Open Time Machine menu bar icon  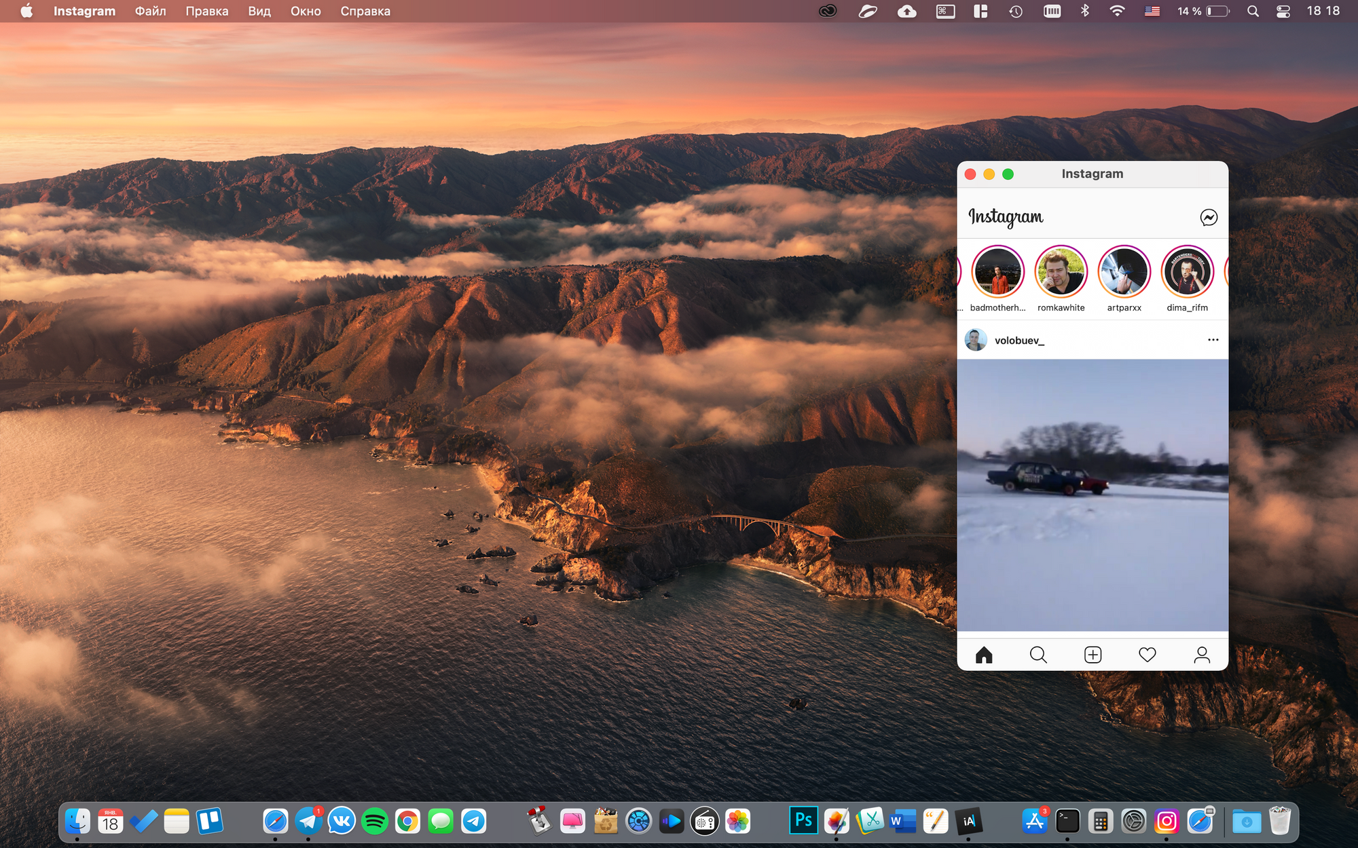(1016, 11)
